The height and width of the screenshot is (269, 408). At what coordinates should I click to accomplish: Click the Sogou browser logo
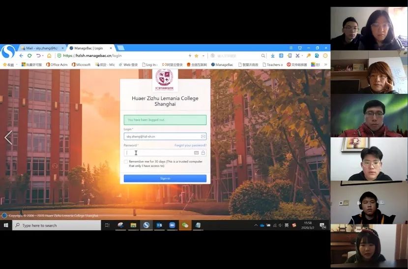pyautogui.click(x=8, y=52)
